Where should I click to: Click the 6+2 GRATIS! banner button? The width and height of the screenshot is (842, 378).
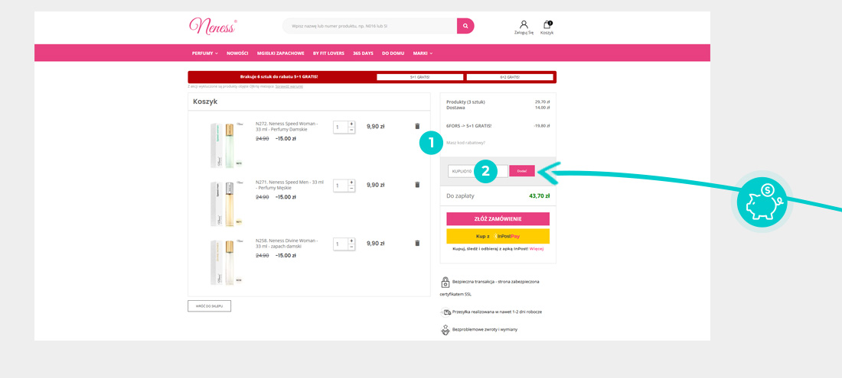510,77
